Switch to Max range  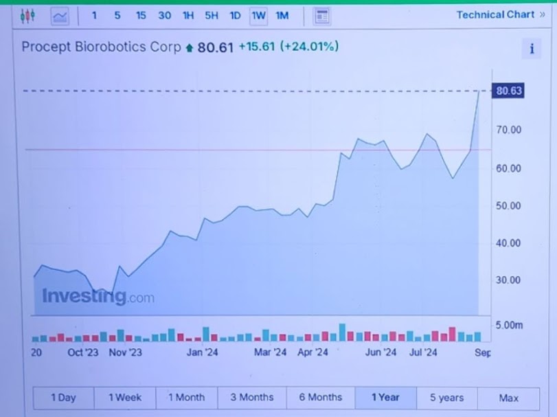click(x=509, y=398)
